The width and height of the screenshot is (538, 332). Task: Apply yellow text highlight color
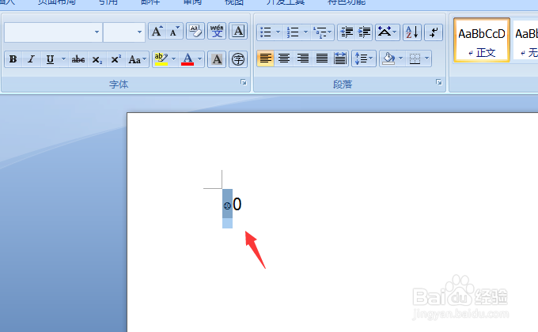tap(161, 59)
